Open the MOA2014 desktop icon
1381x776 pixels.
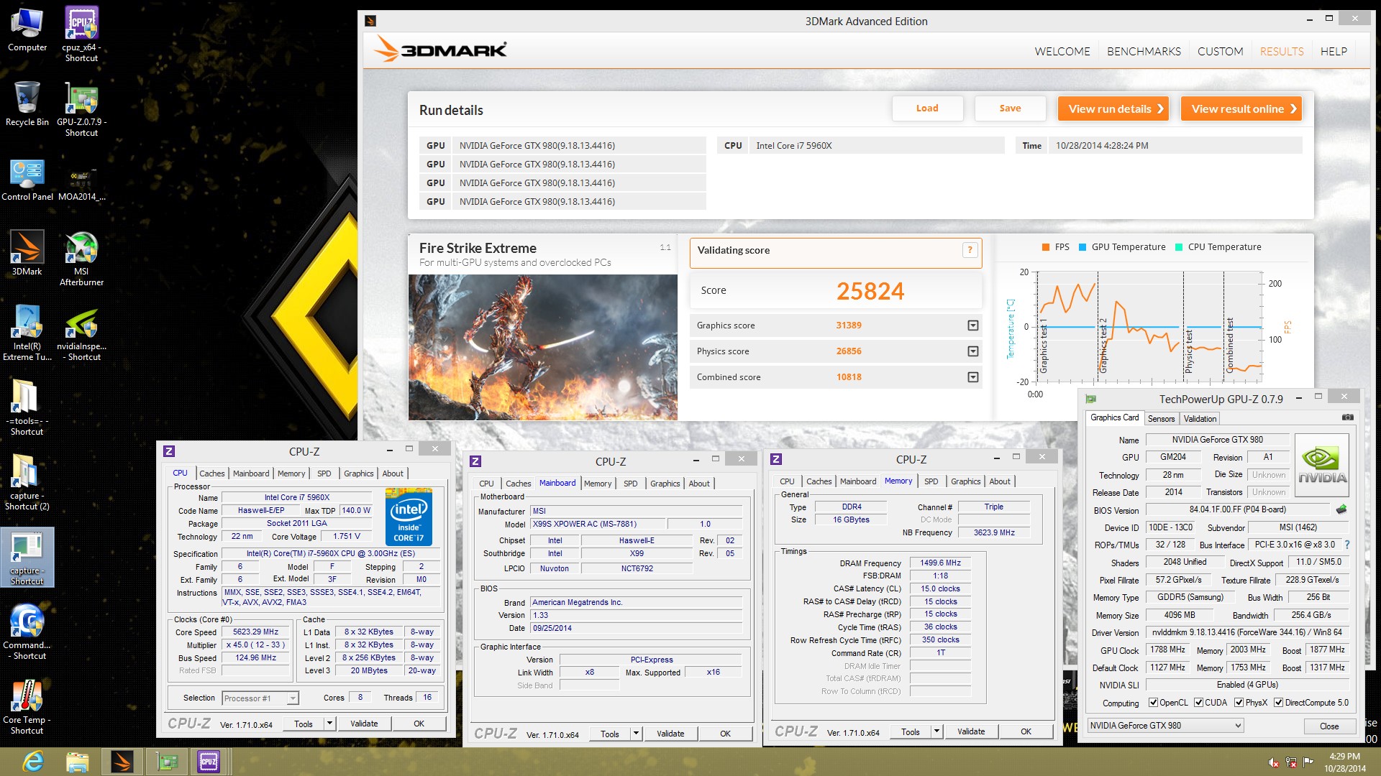[81, 183]
